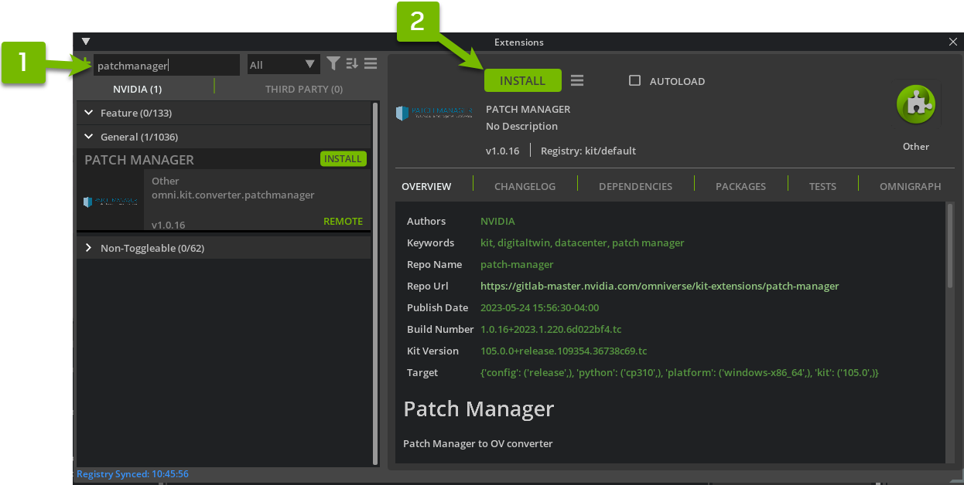Click the Patch Manager logo in details header
The height and width of the screenshot is (485, 964).
tap(434, 113)
